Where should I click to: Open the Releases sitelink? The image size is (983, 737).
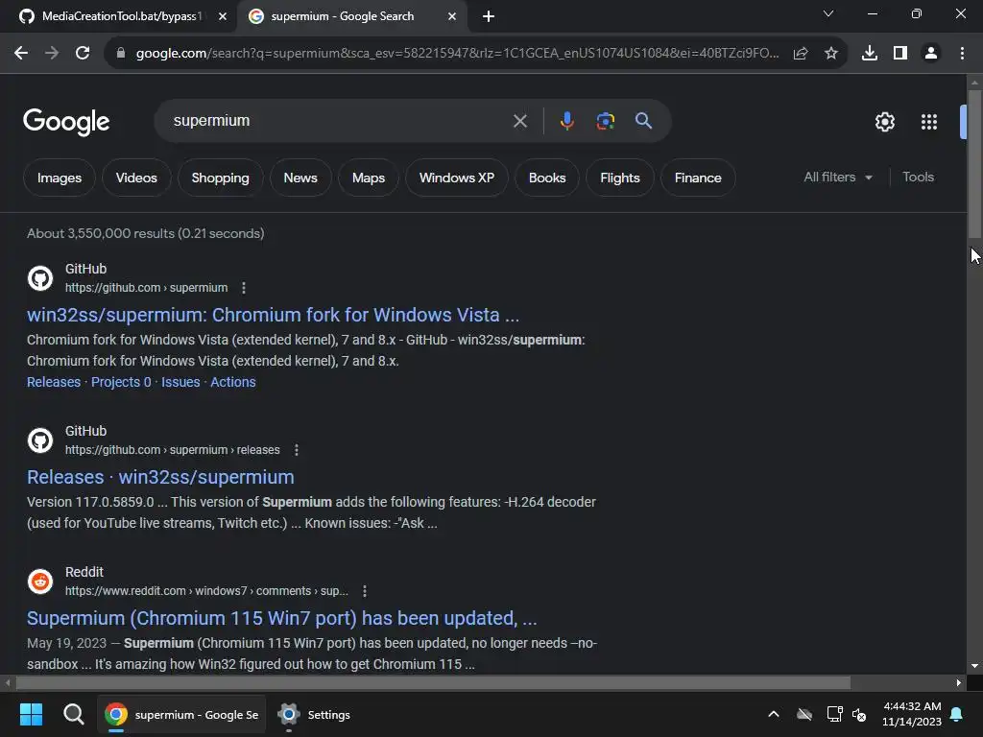(54, 382)
